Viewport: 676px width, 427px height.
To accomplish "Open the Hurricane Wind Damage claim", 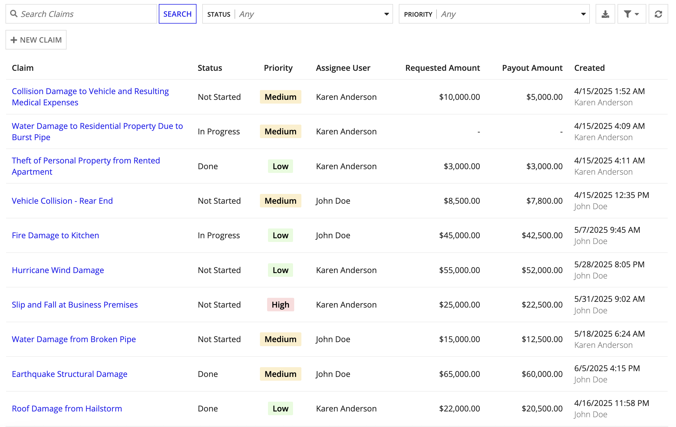I will pyautogui.click(x=58, y=270).
